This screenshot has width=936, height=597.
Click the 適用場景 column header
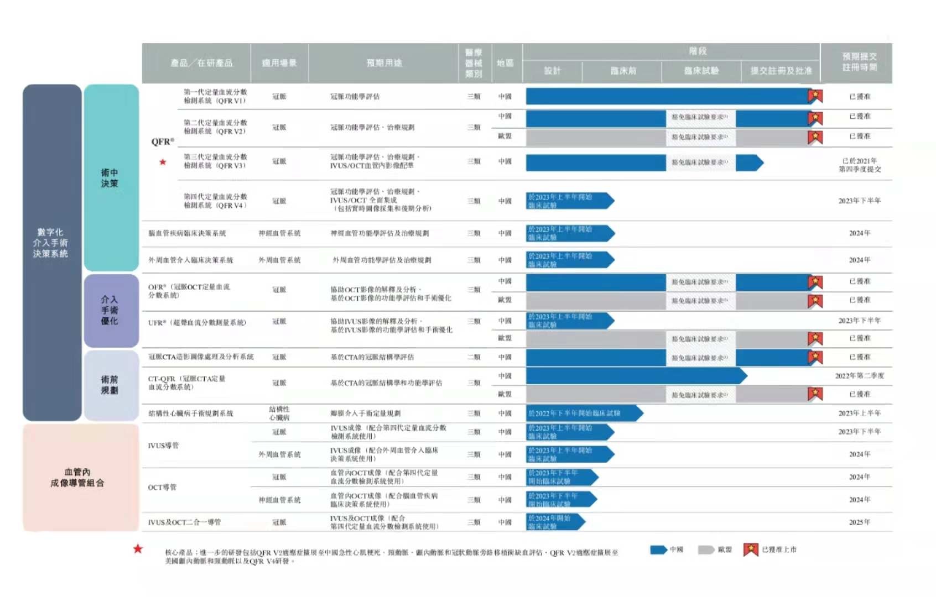coord(279,63)
